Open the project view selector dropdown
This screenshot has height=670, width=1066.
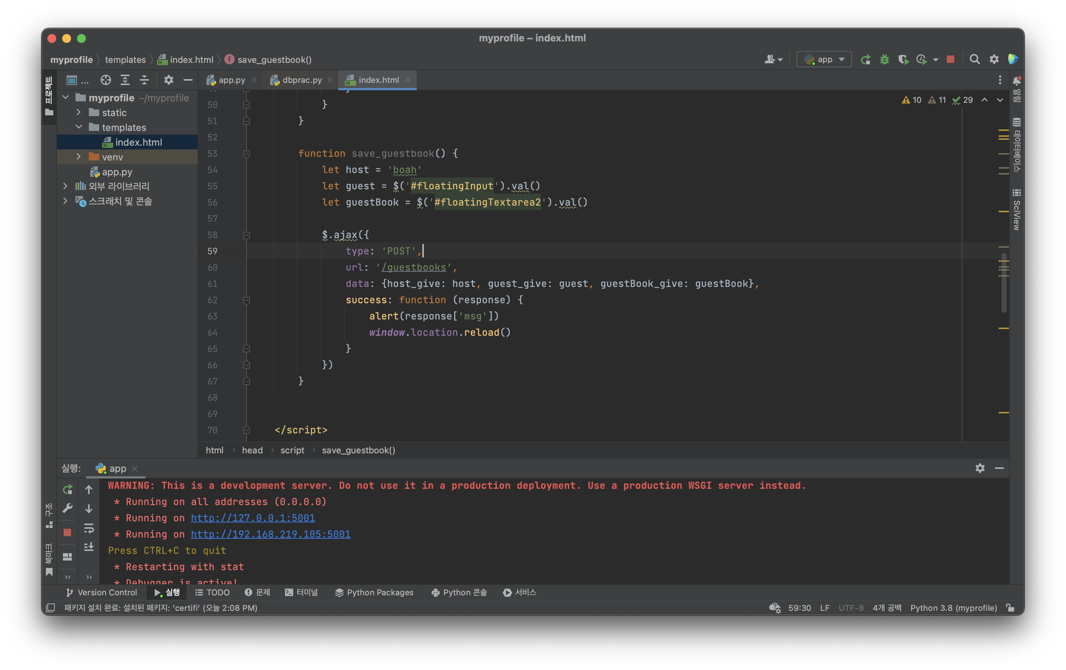77,80
